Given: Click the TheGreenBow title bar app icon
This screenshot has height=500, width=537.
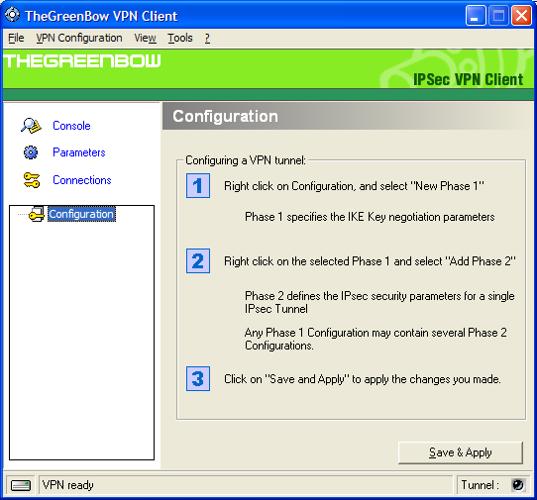Looking at the screenshot, I should (x=12, y=15).
